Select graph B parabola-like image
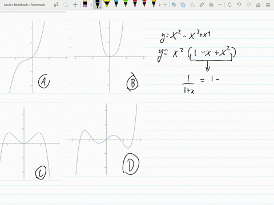 pyautogui.click(x=110, y=56)
